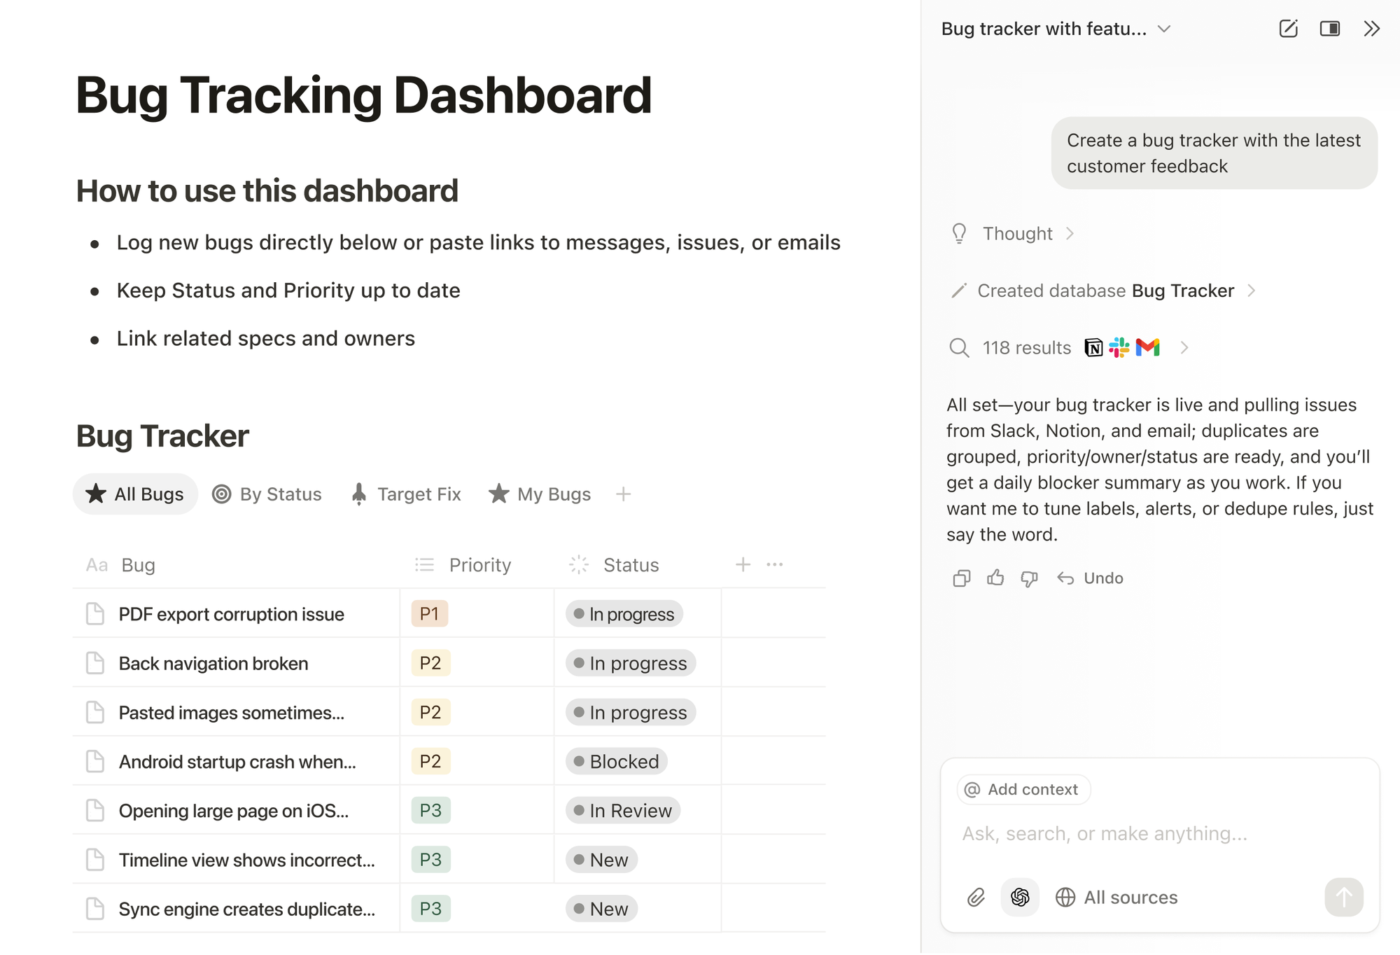Viewport: 1400px width, 955px height.
Task: Switch to the By Status view tab
Action: 267,494
